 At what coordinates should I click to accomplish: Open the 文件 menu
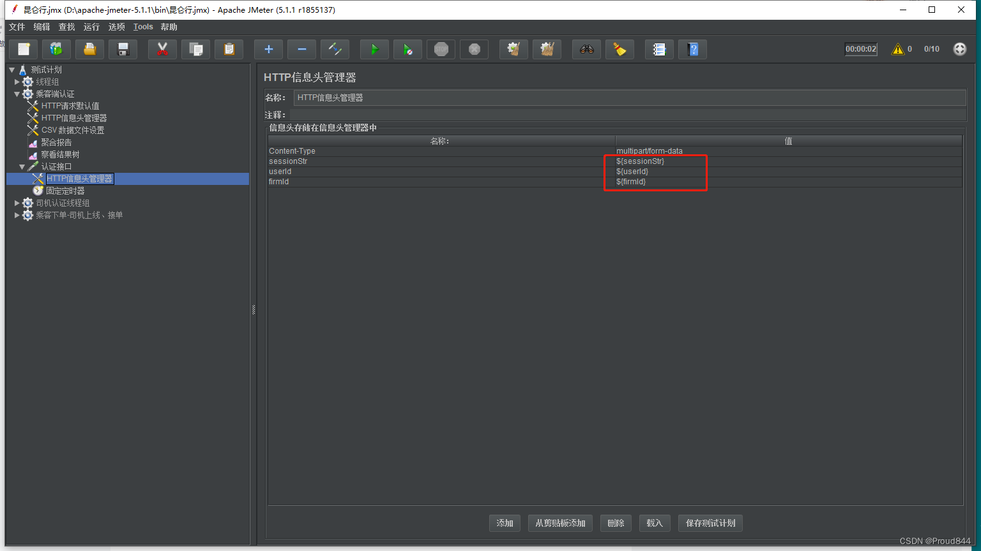pyautogui.click(x=17, y=27)
